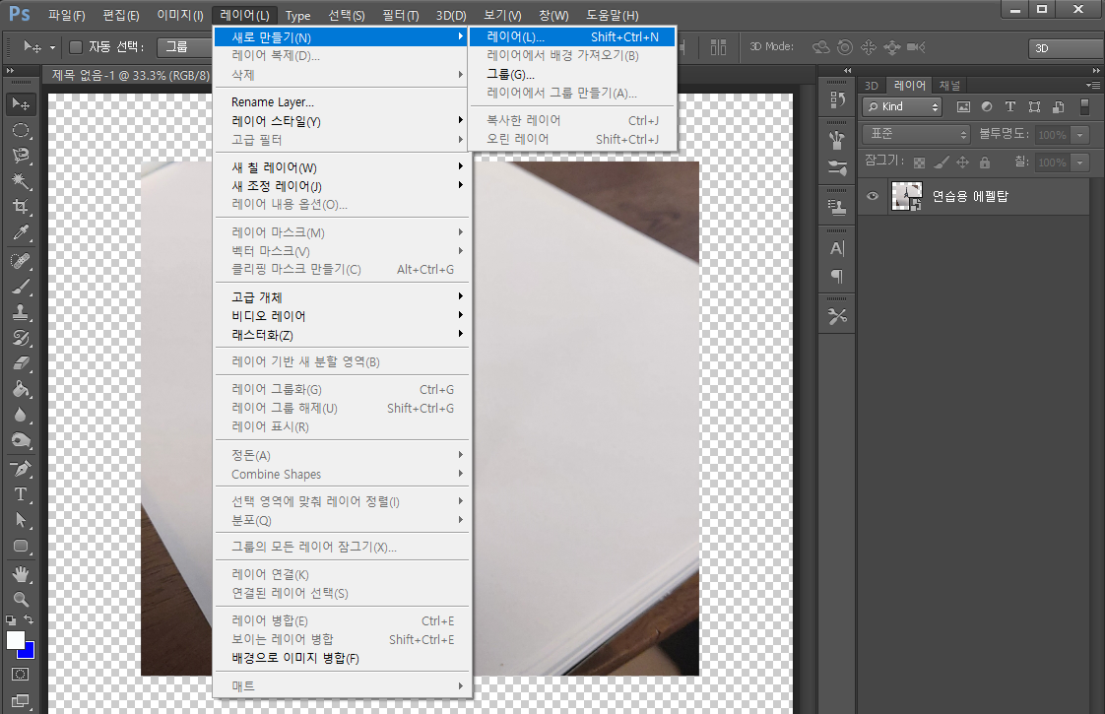Click the 연습용 에펠탑 layer thumbnail
Viewport: 1105px width, 714px height.
pyautogui.click(x=906, y=196)
